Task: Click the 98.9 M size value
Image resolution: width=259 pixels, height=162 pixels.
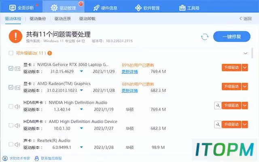Action: [x=158, y=147]
